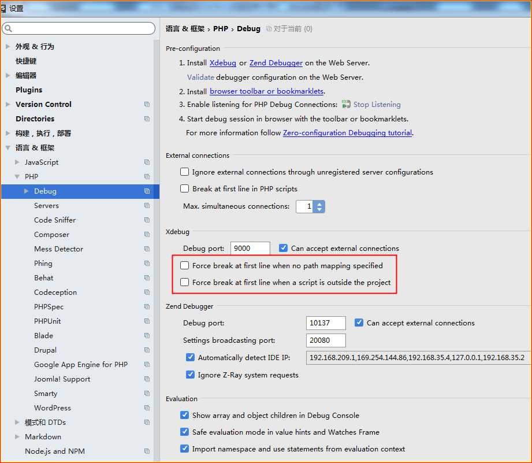
Task: Uncheck Ignore Z-Ray system requests
Action: 191,375
